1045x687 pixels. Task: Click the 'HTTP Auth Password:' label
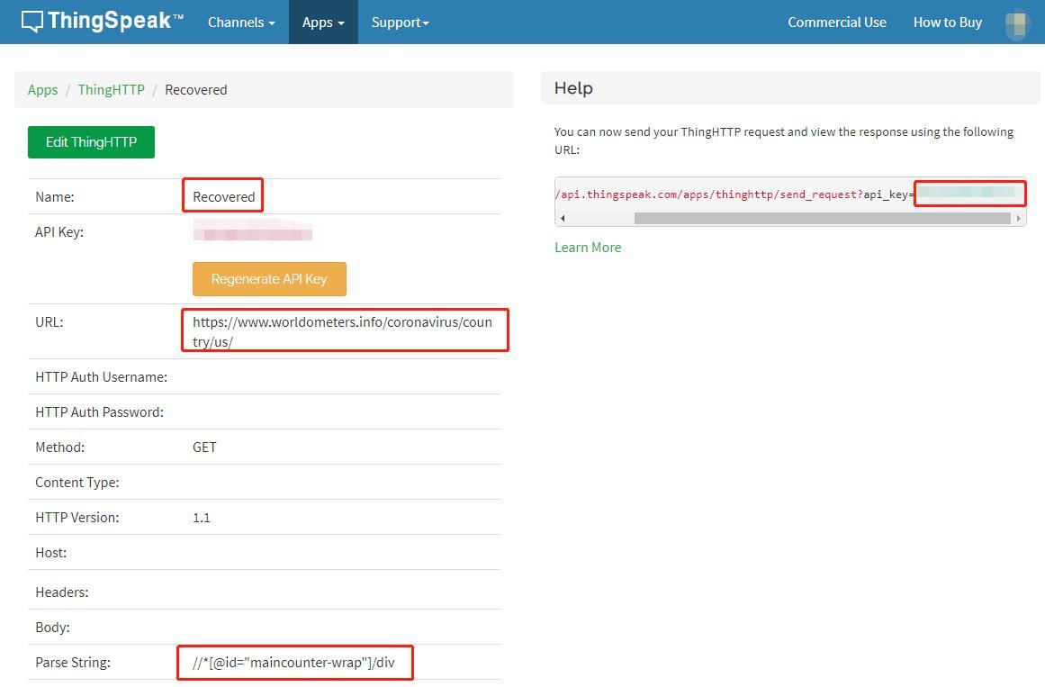[x=99, y=412]
